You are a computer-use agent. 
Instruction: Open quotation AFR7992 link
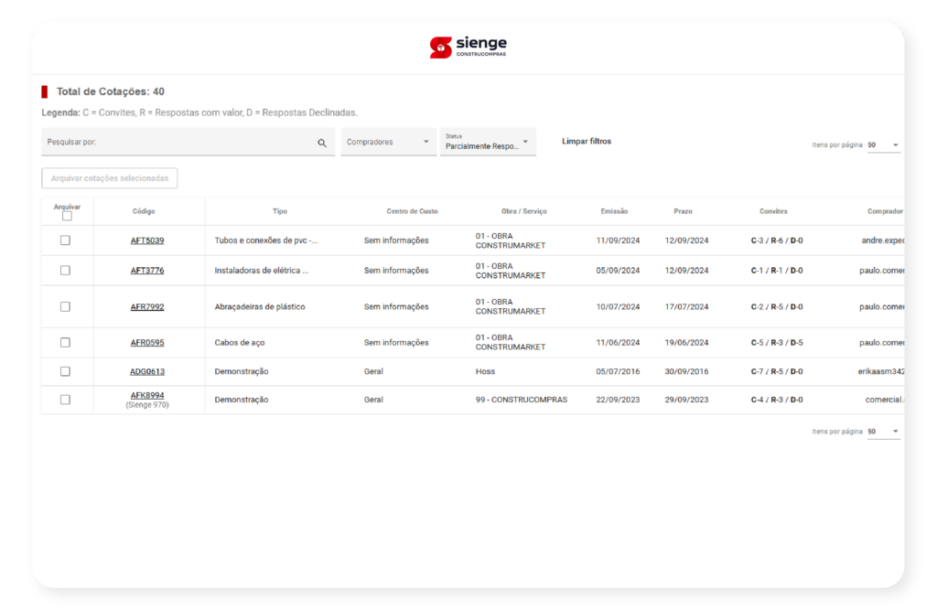pyautogui.click(x=147, y=307)
